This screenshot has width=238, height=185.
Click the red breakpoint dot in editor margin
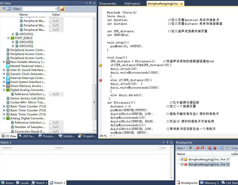[100, 80]
